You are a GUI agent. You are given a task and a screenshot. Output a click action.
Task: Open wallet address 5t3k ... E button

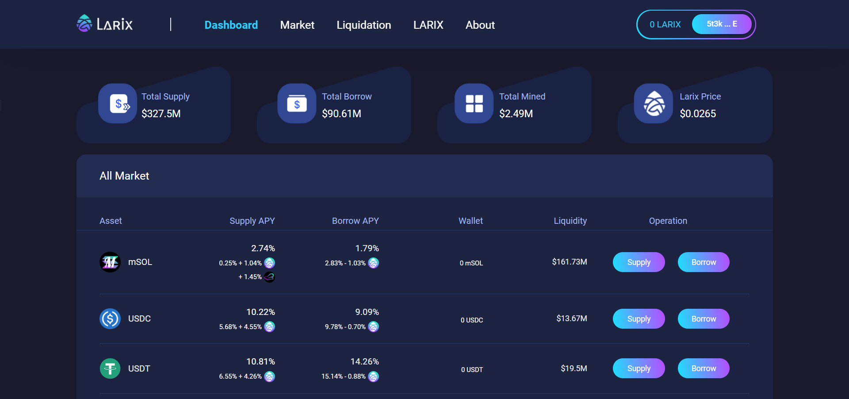pyautogui.click(x=722, y=24)
